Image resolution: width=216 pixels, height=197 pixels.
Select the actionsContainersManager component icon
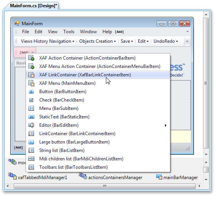click(x=83, y=176)
